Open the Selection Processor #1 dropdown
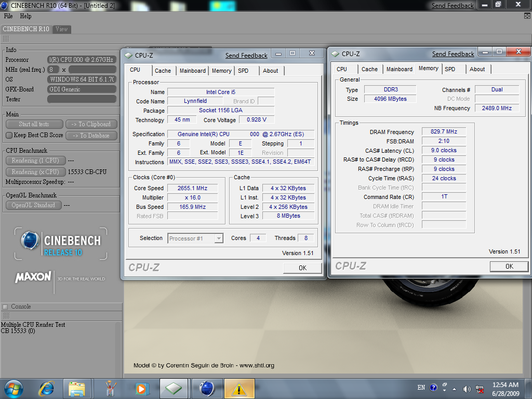532x399 pixels. pyautogui.click(x=195, y=238)
